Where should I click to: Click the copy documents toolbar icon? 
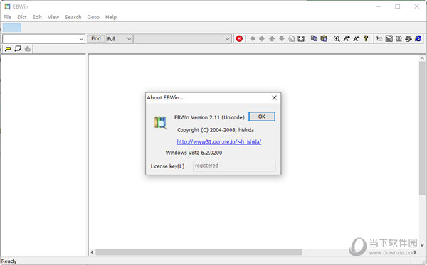pos(314,38)
